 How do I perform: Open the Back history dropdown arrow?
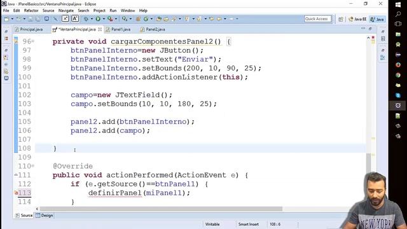click(x=225, y=18)
